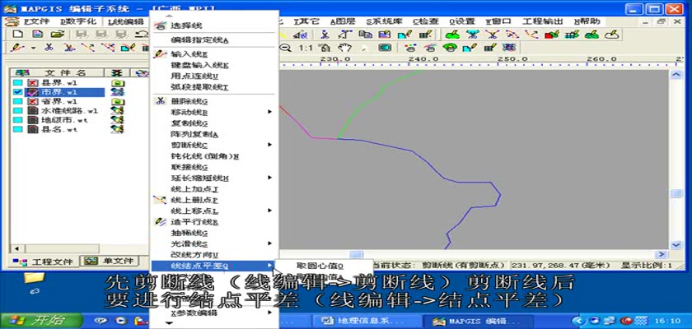Screen dimensions: 692x329
Task: Click the white cloud-shaped region icon
Action: click(x=611, y=35)
